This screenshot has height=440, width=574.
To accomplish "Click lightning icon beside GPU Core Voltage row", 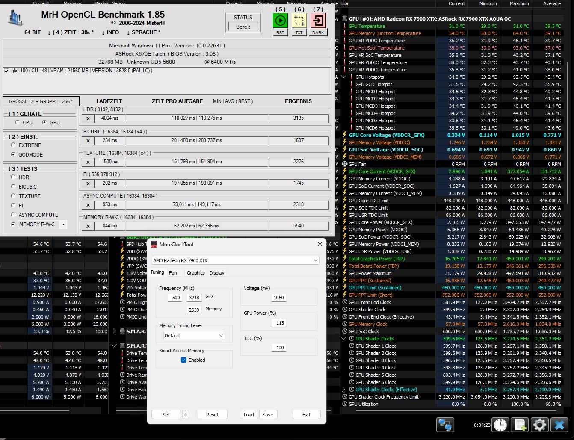I will coord(345,135).
